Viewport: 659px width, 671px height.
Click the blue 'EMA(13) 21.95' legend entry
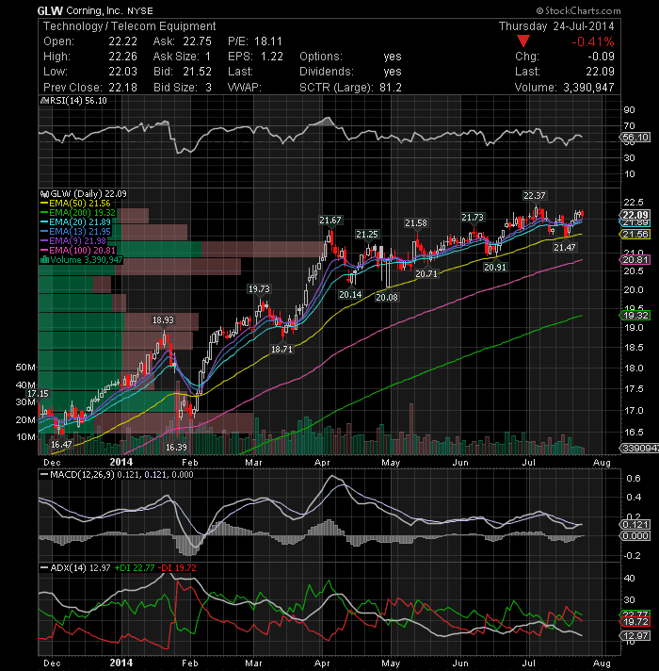pos(75,232)
